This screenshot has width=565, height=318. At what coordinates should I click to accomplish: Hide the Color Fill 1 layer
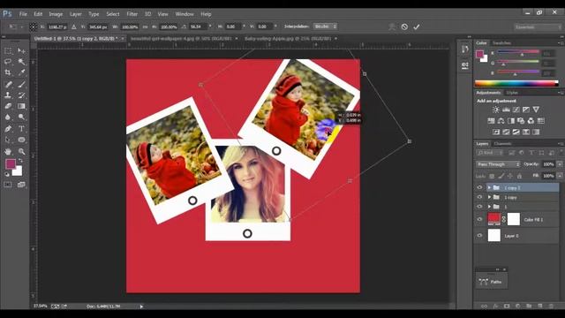point(479,219)
